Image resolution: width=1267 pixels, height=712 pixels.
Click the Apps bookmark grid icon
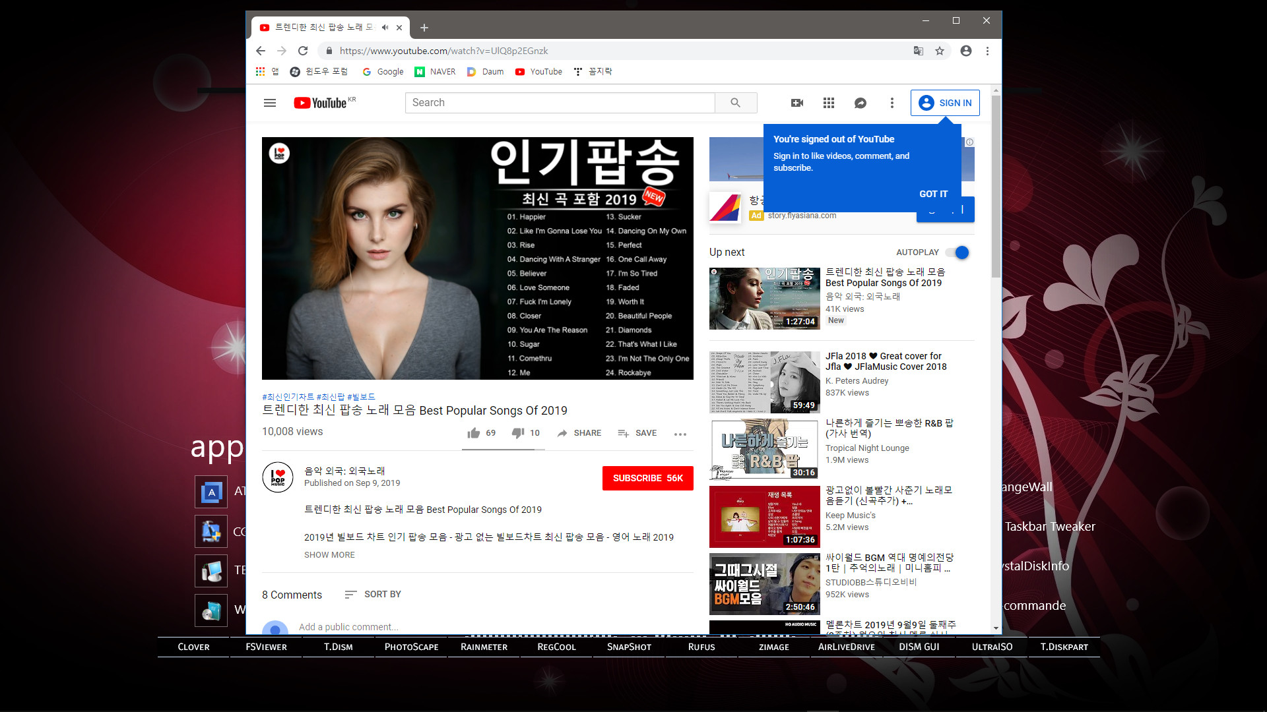tap(261, 72)
